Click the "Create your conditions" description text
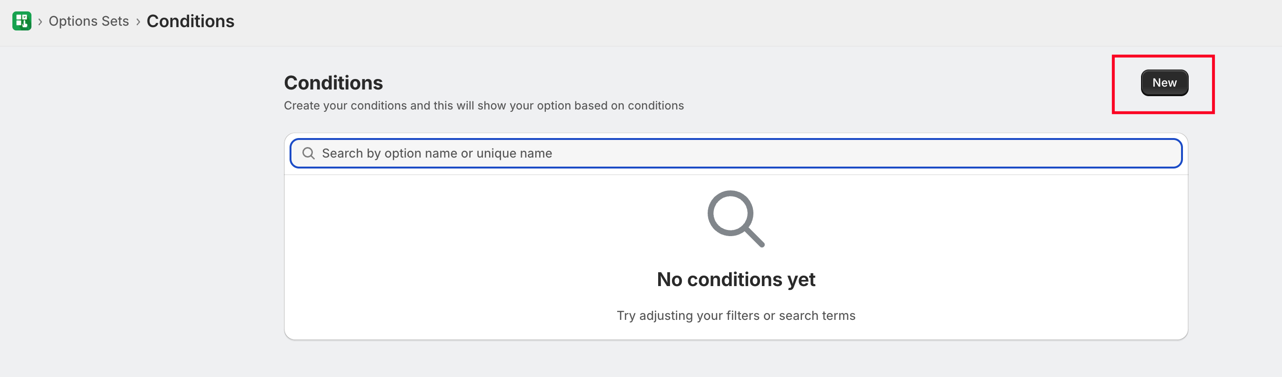Viewport: 1282px width, 377px height. click(483, 106)
